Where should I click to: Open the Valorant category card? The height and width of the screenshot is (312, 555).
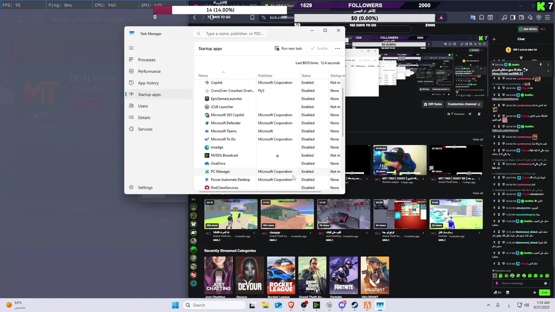375,275
